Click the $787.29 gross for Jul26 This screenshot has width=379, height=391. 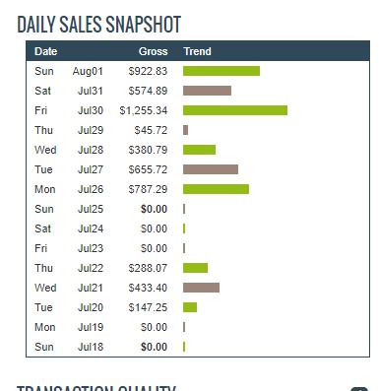(148, 189)
